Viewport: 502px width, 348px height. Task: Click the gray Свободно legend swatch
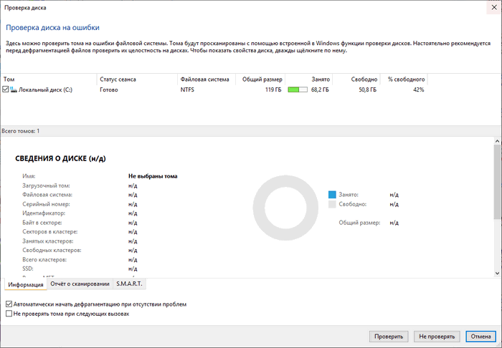(x=332, y=204)
